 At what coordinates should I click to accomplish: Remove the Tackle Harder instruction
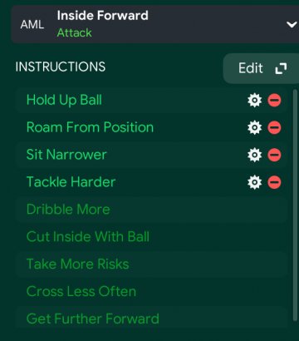coord(274,182)
